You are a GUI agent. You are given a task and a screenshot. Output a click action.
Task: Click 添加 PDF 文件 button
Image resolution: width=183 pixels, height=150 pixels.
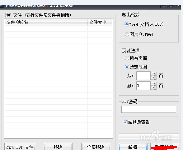tap(20, 147)
